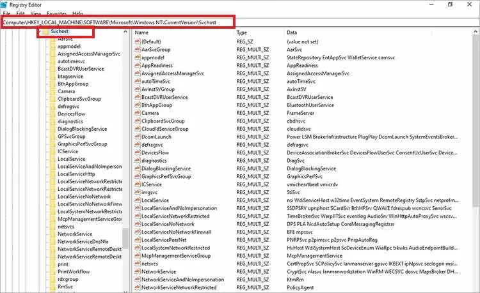This screenshot has height=293, width=480.
Task: Select autotimesvc key in tree
Action: (x=71, y=61)
